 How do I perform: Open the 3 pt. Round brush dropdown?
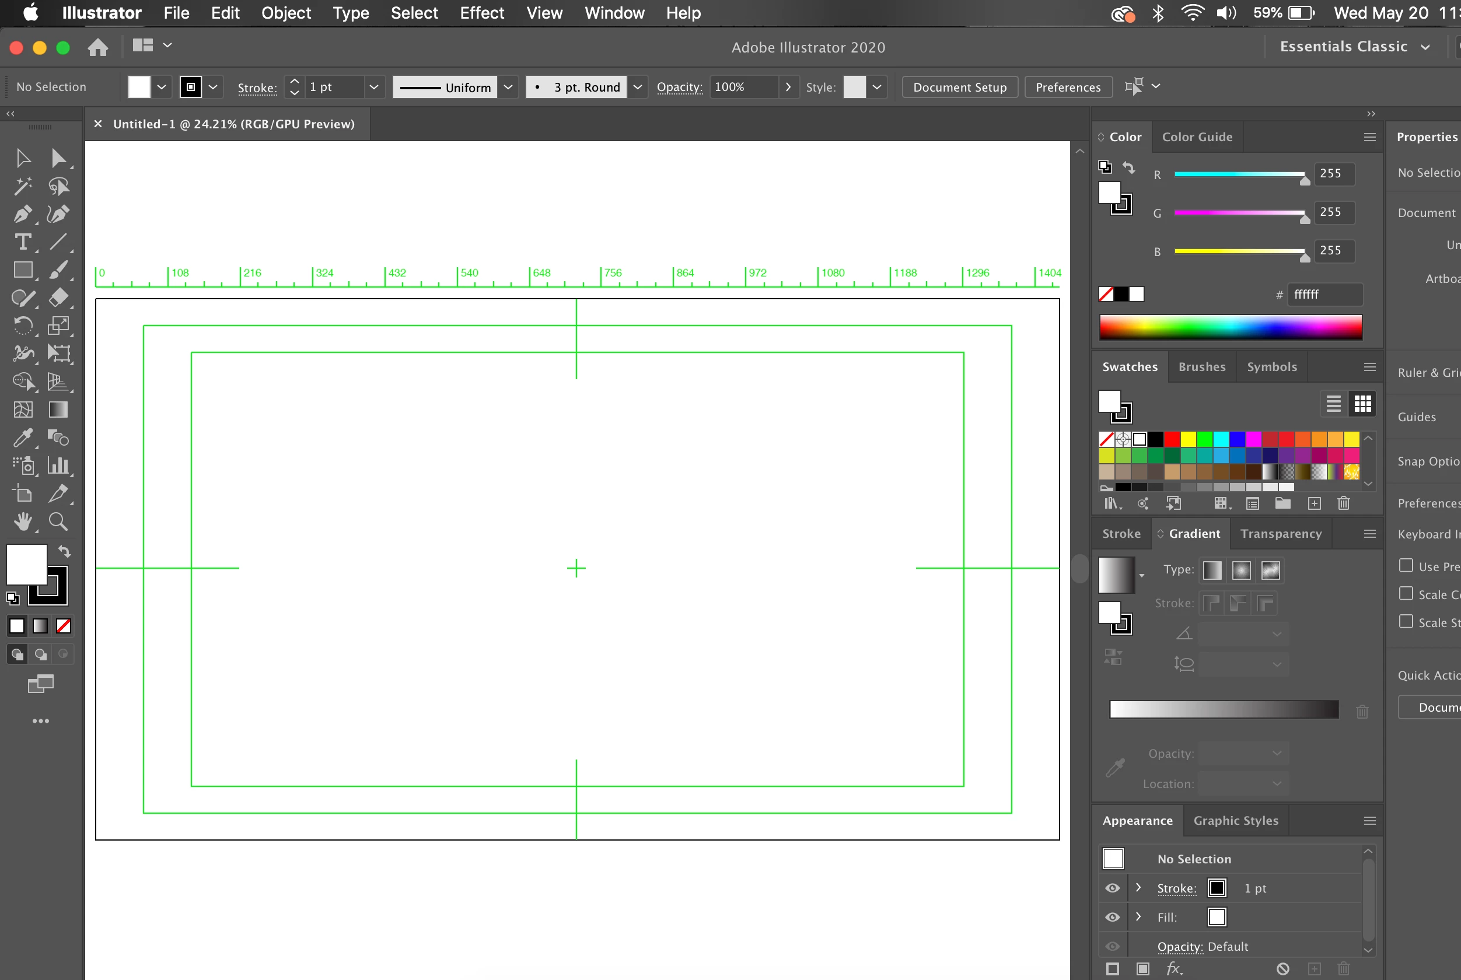(637, 87)
